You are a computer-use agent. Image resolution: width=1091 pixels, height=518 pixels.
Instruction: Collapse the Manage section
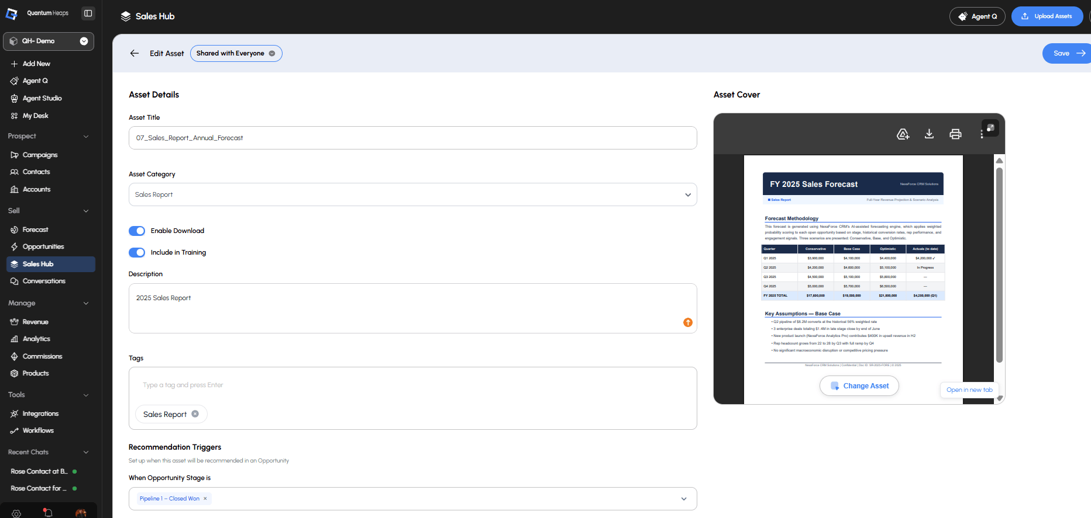(86, 303)
